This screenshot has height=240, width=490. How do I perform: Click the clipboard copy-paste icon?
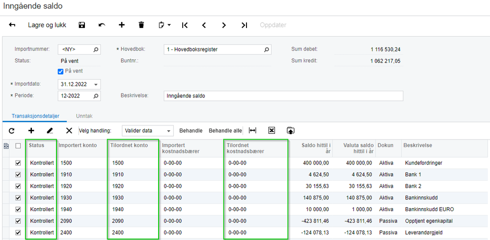[x=162, y=25]
